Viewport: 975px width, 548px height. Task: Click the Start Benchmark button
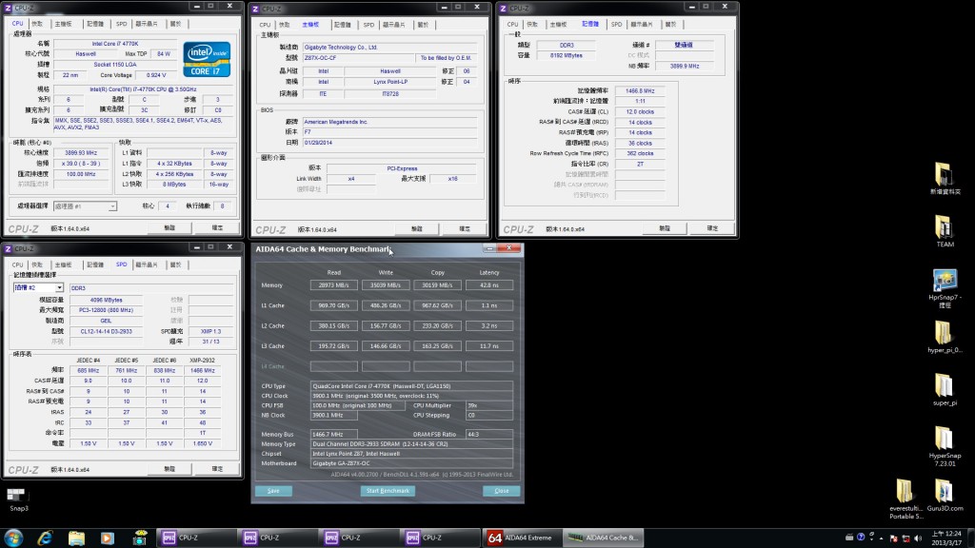388,491
